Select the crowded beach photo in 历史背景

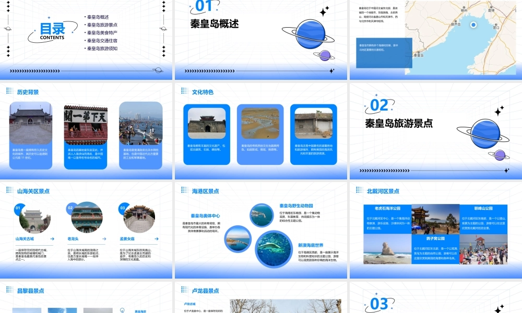pyautogui.click(x=140, y=124)
